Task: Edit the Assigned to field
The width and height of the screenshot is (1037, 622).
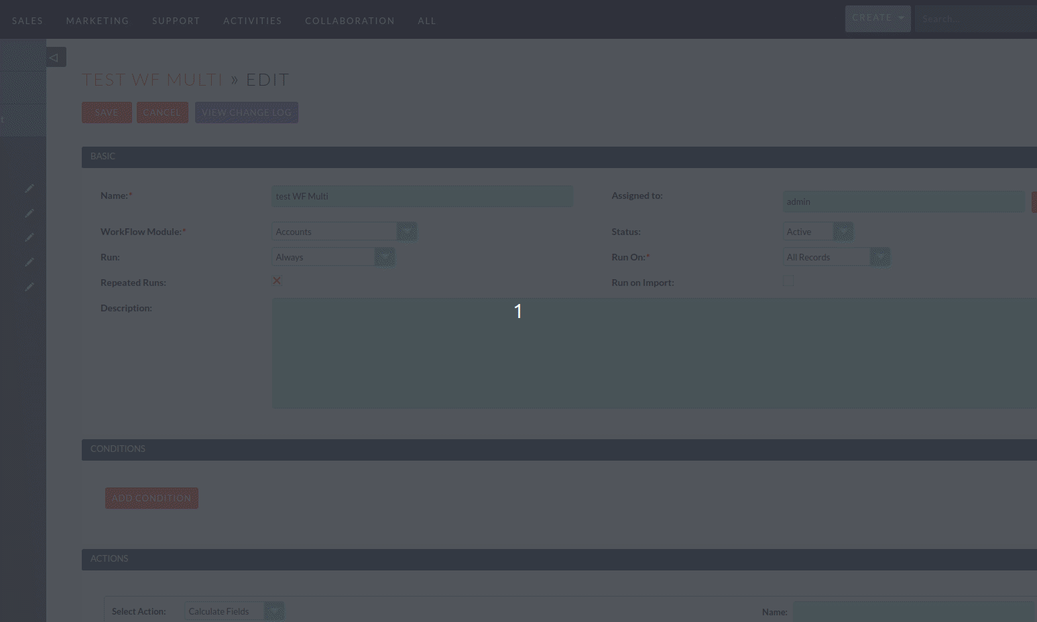Action: tap(904, 202)
